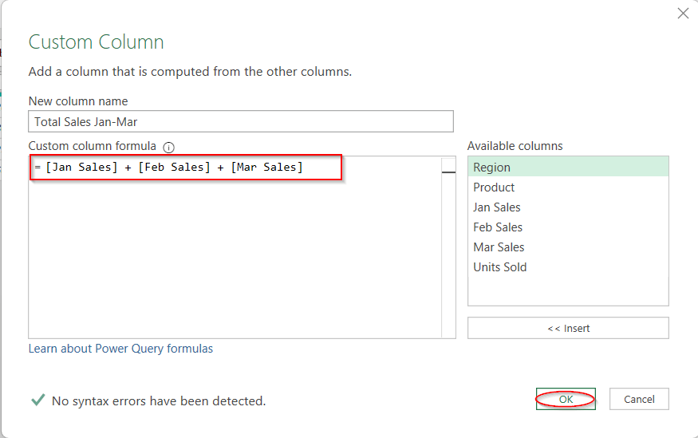The width and height of the screenshot is (698, 438).
Task: Select Region in Available columns list
Action: (x=491, y=168)
